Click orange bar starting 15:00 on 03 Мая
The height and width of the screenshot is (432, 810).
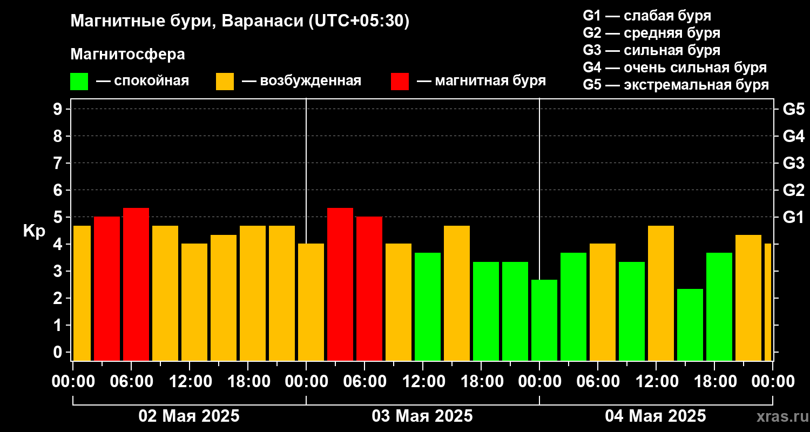click(x=457, y=293)
